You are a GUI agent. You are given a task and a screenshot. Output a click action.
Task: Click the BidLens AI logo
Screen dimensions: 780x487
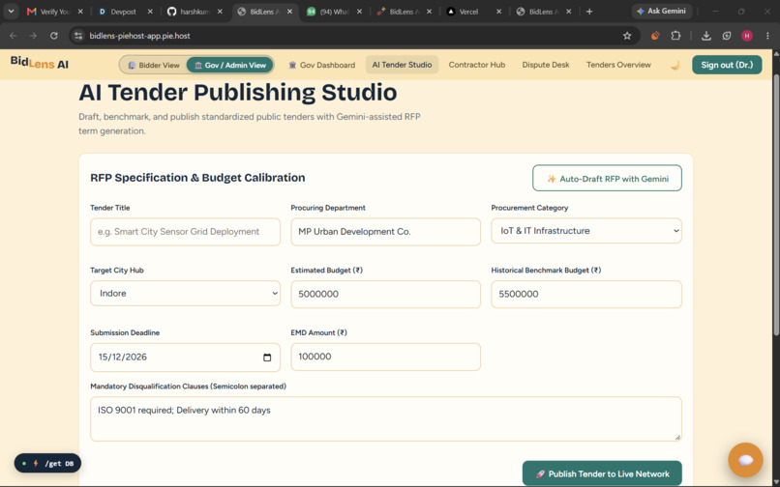click(40, 63)
